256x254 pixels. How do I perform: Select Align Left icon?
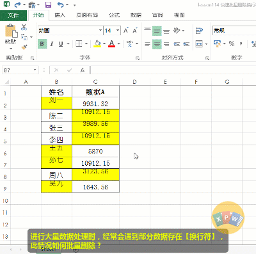pos(147,44)
